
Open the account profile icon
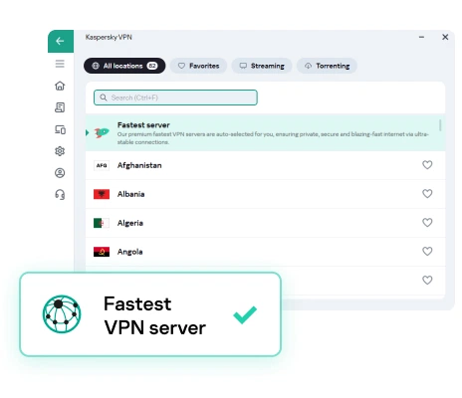pos(60,173)
